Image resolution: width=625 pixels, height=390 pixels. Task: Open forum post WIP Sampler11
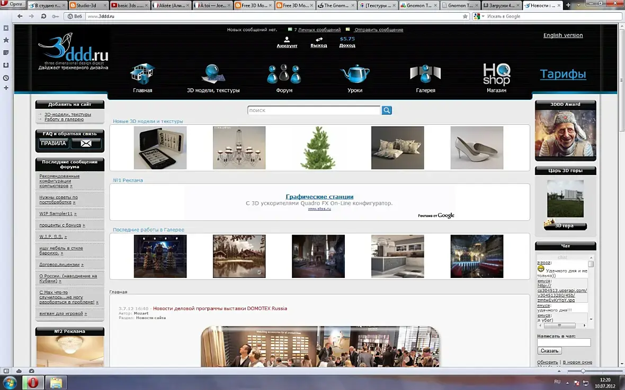pos(57,213)
